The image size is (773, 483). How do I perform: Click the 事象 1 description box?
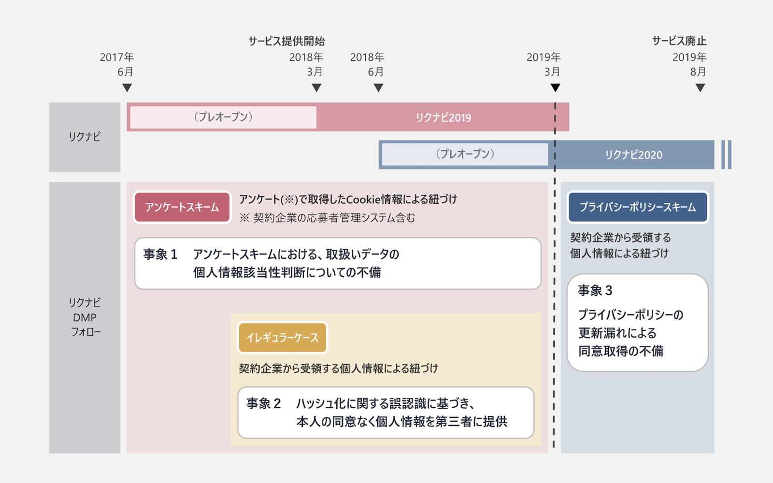point(338,263)
